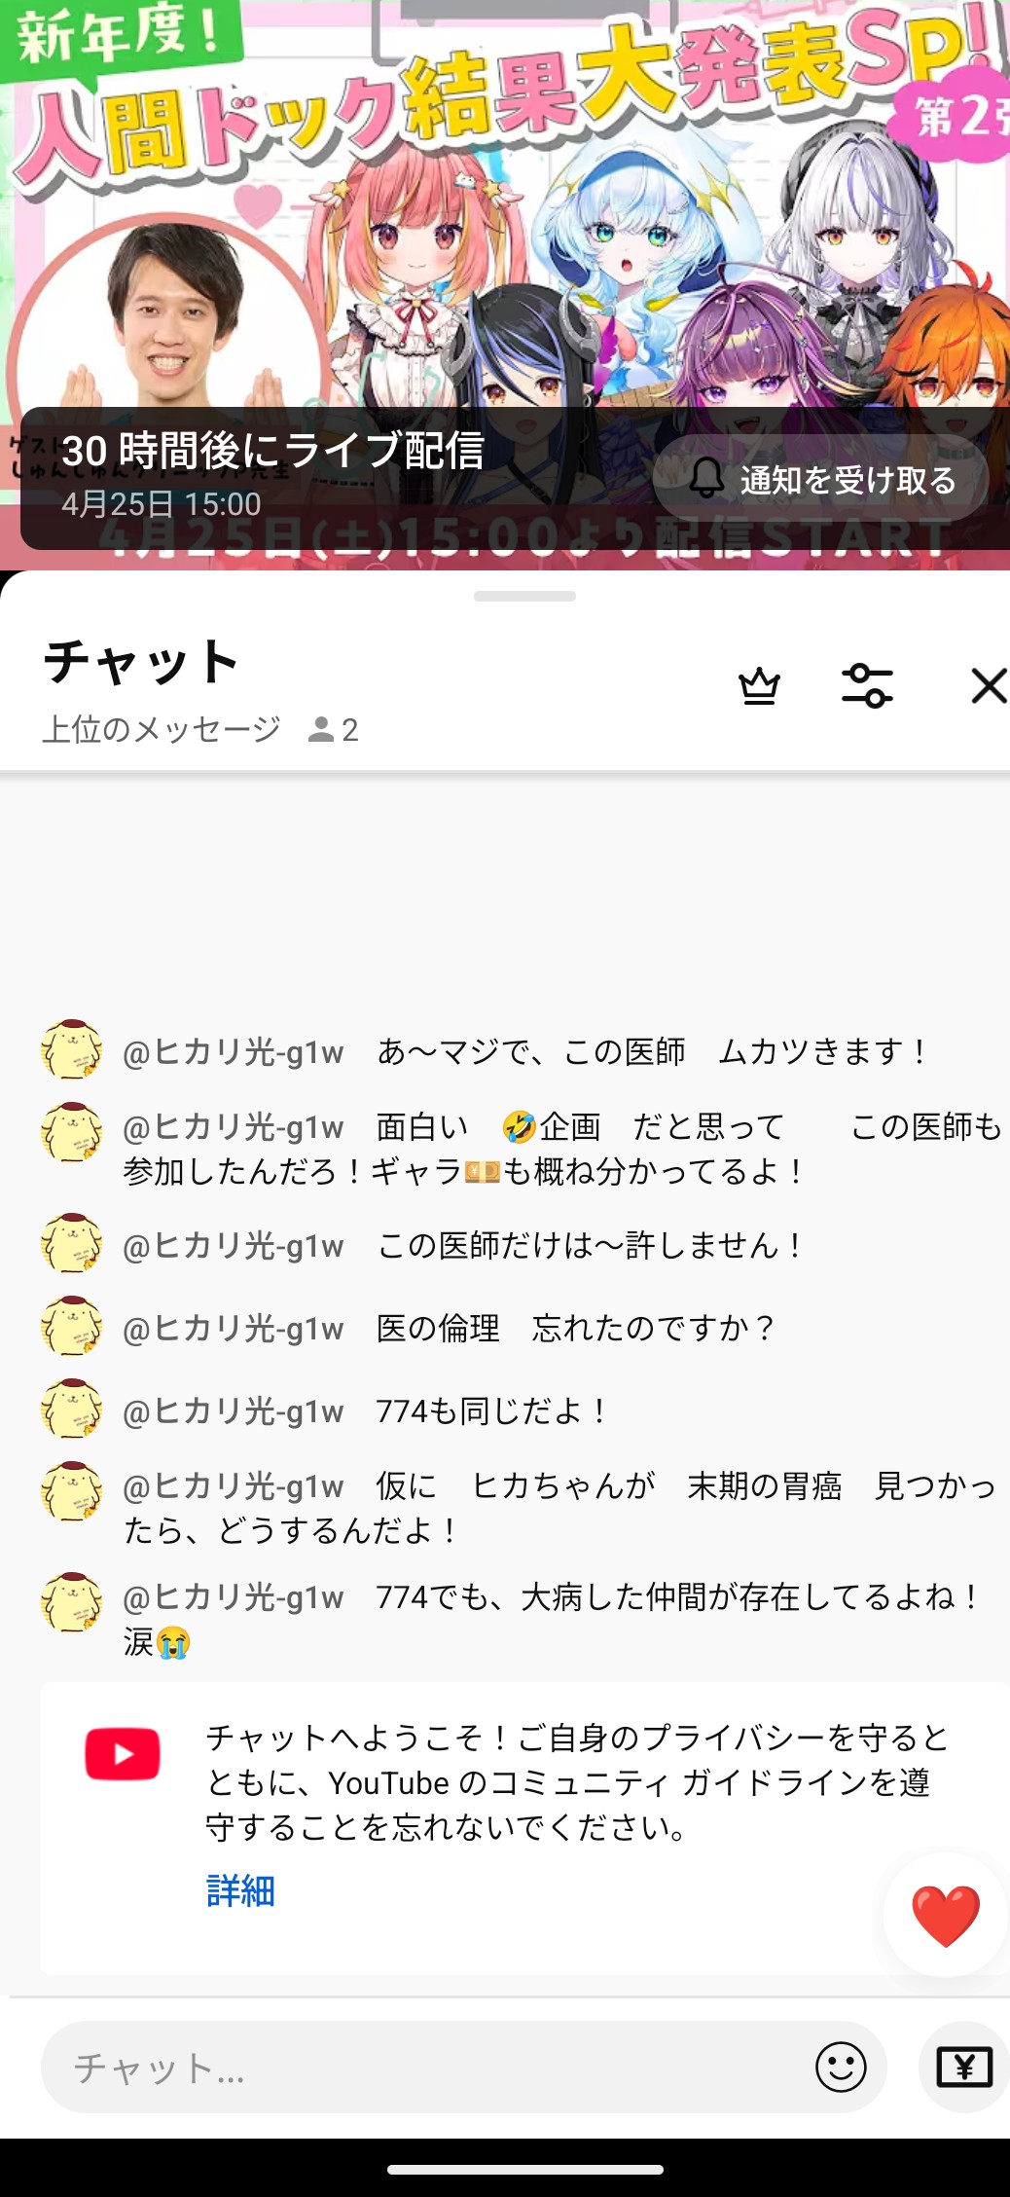Tap the username on 774も同じだよ message
Viewport: 1010px width, 2197px height.
[x=234, y=1411]
